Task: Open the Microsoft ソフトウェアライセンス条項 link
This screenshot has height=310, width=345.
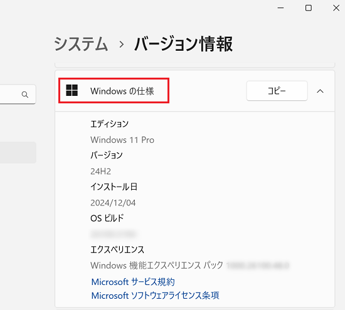Action: [x=155, y=296]
